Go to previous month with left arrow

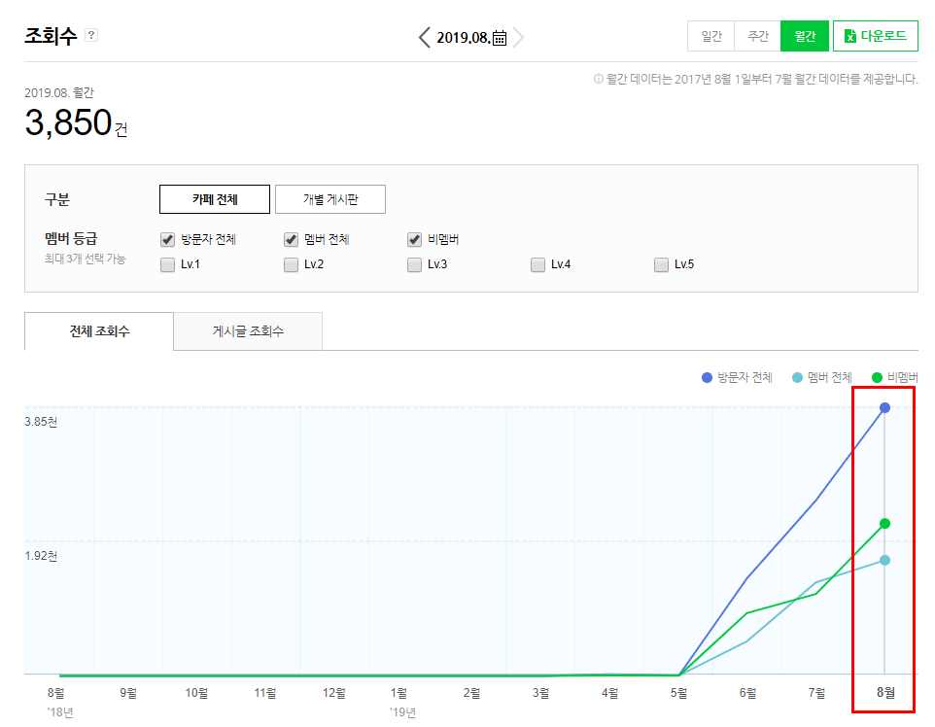424,38
